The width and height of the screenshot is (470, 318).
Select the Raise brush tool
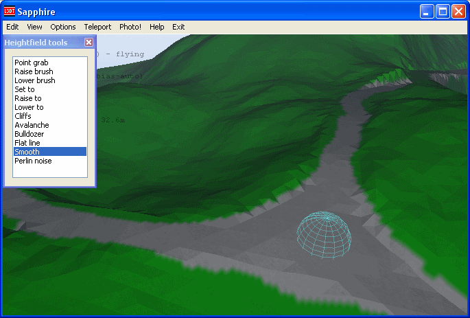[x=34, y=71]
